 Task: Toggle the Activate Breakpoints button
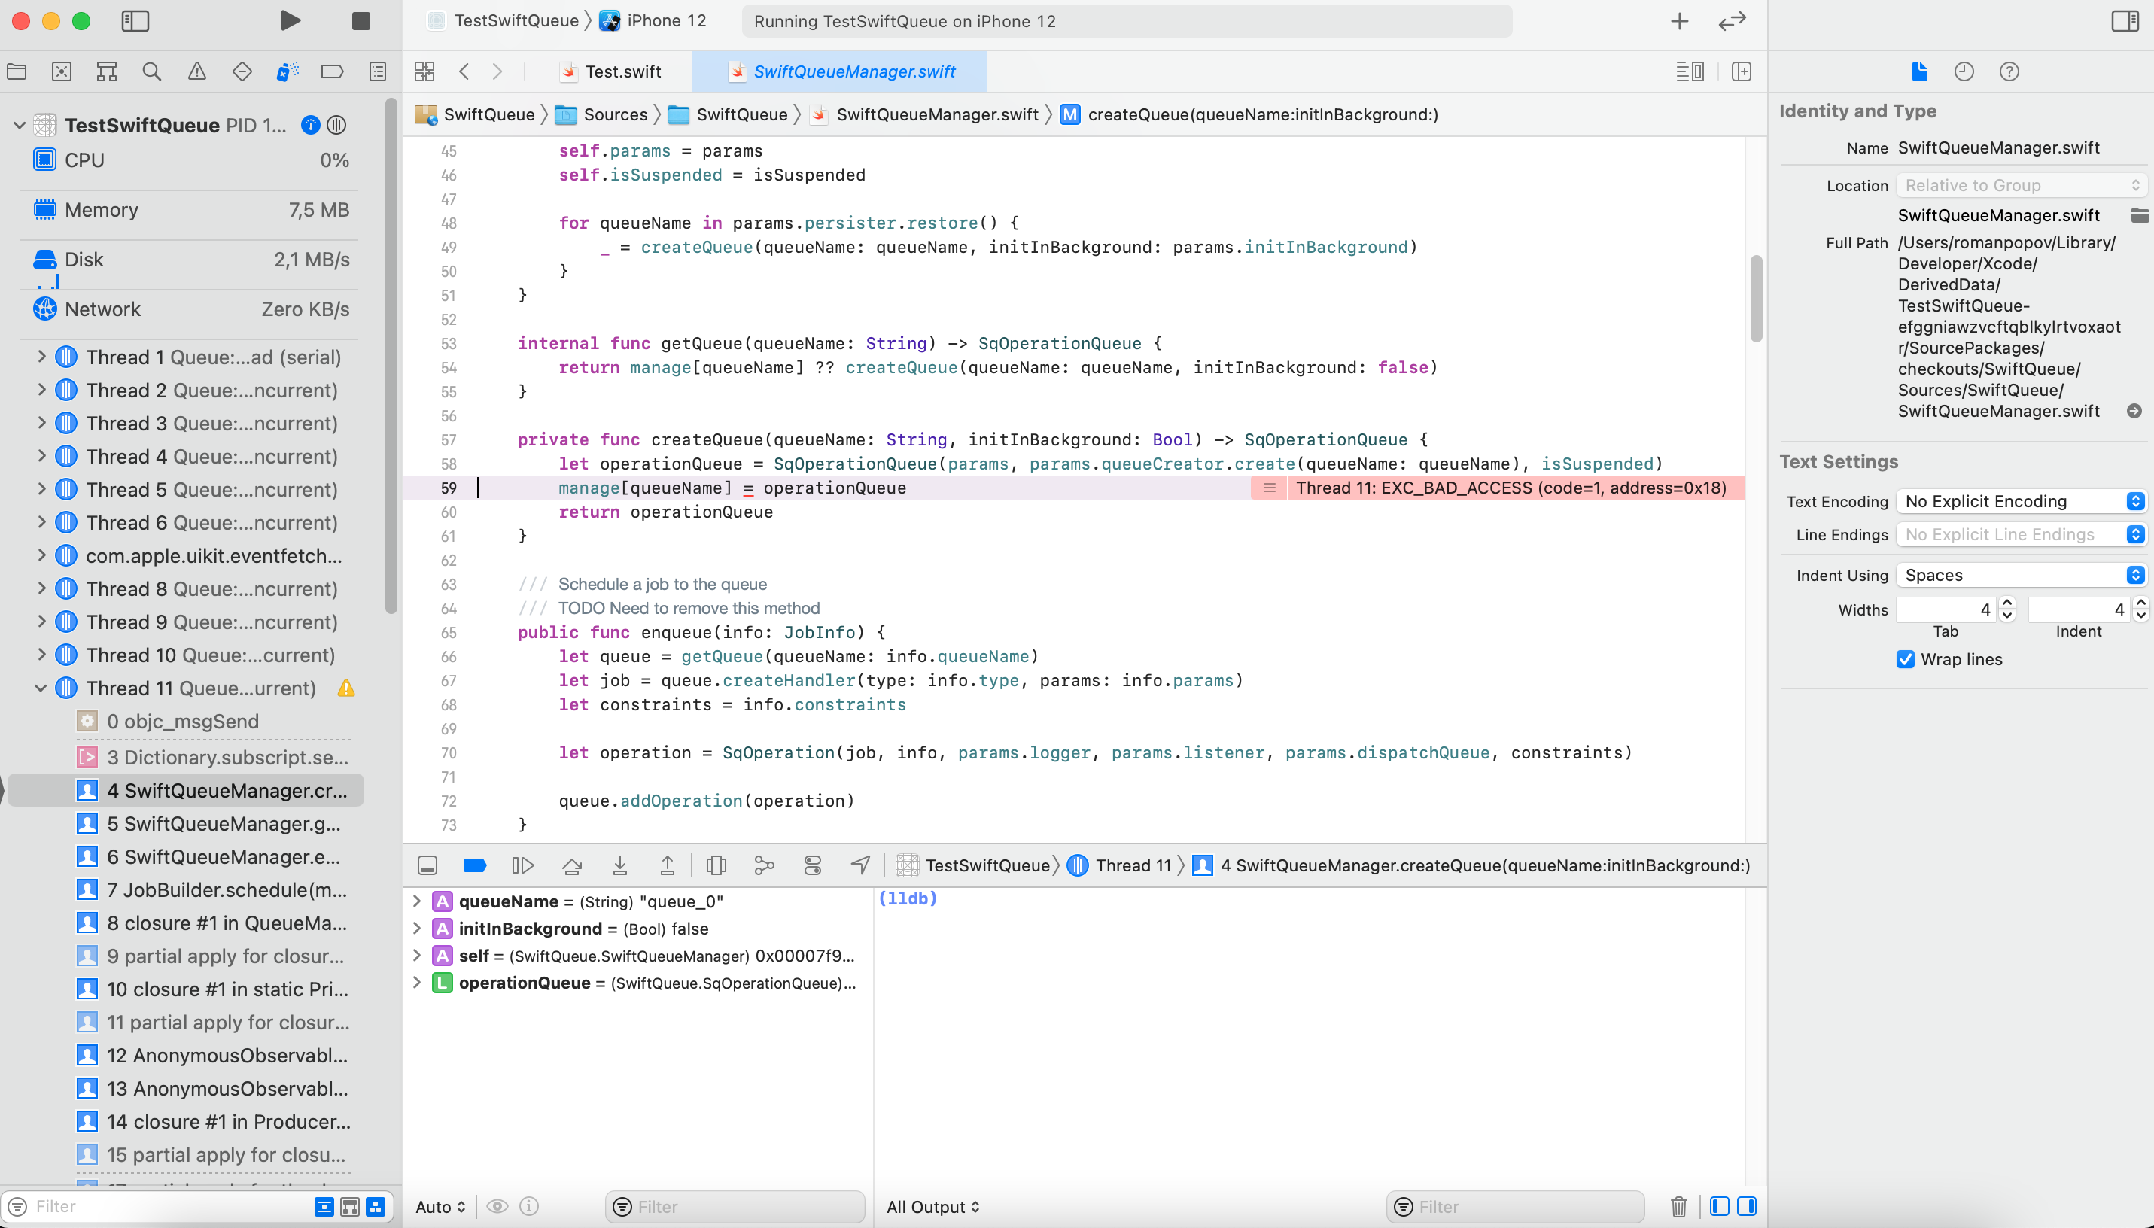click(x=474, y=865)
